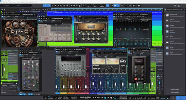186x100 pixels.
Task: Select the Mute tool
Action: (x=61, y=5)
